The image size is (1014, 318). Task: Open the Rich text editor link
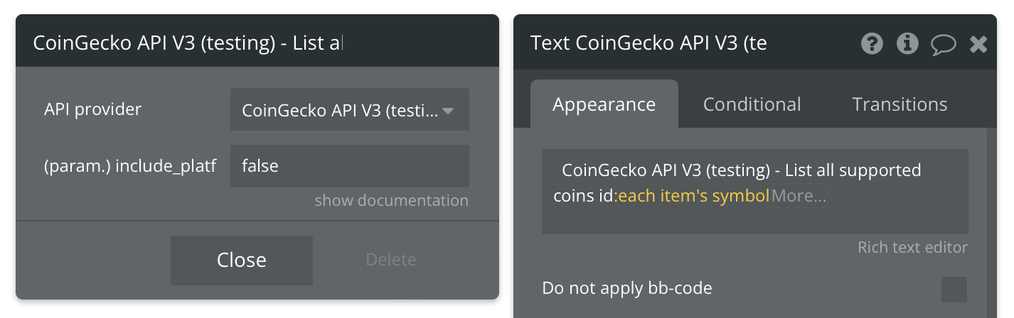[x=912, y=247]
